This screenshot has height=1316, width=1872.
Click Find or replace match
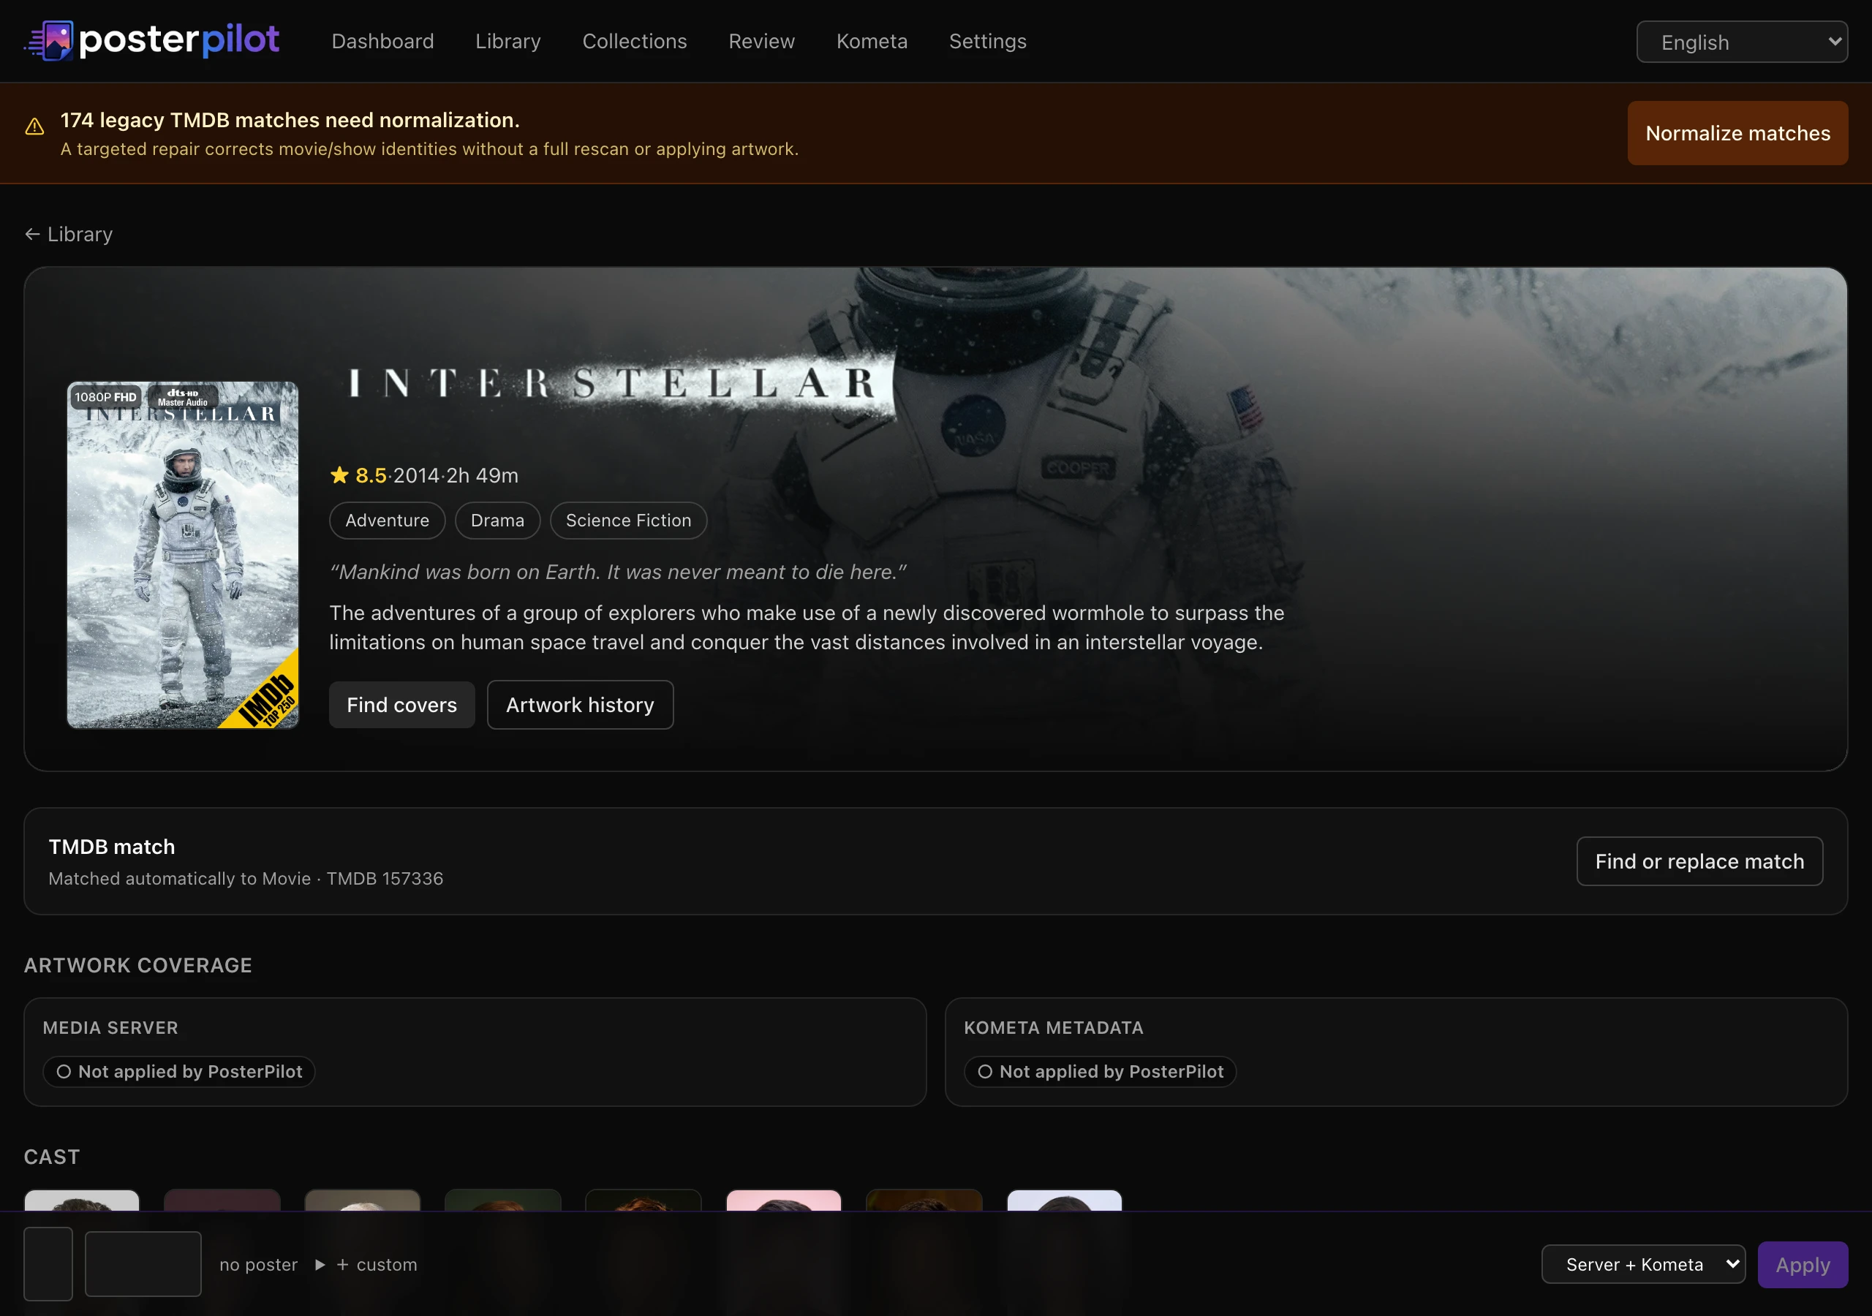(1699, 861)
